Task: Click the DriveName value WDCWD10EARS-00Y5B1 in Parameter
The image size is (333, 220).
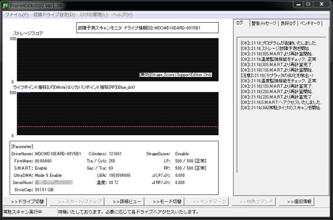Action: 58,154
